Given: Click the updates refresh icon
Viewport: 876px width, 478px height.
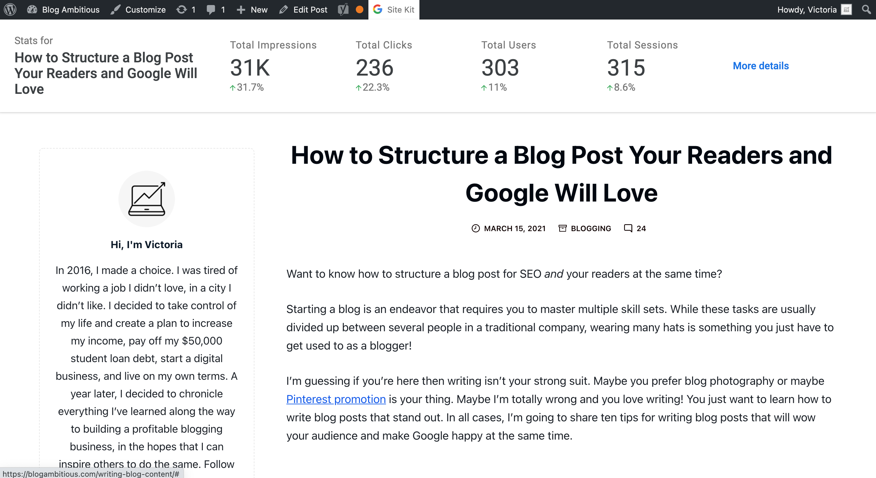Looking at the screenshot, I should (182, 9).
